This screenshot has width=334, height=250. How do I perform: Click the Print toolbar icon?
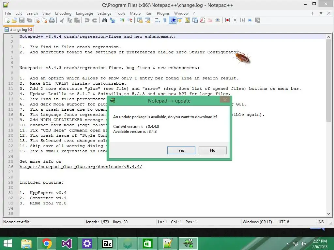[x=52, y=21]
